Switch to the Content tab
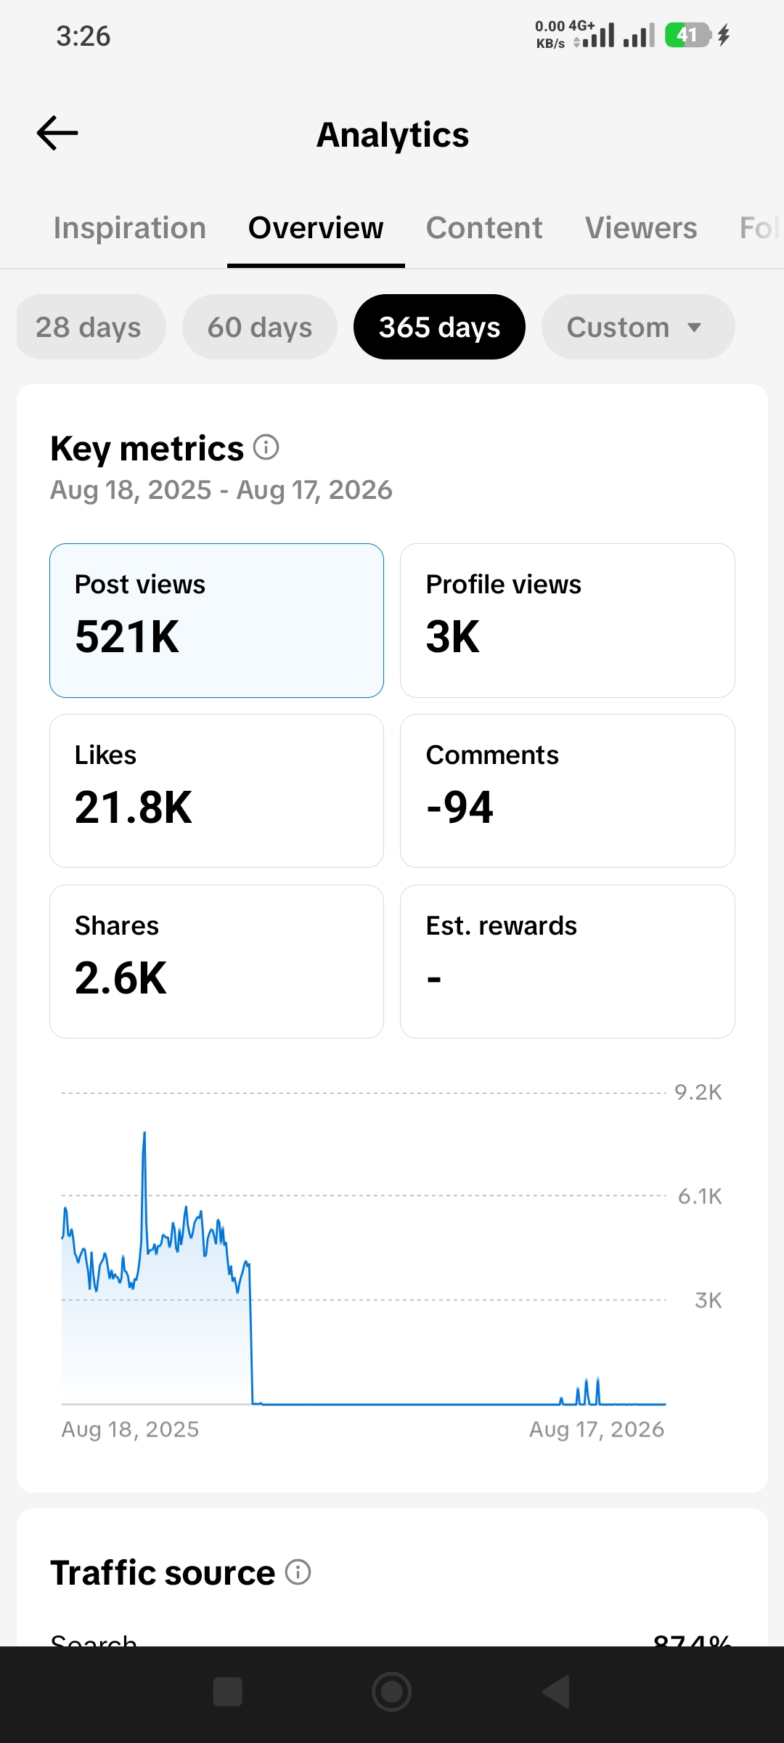 [484, 228]
